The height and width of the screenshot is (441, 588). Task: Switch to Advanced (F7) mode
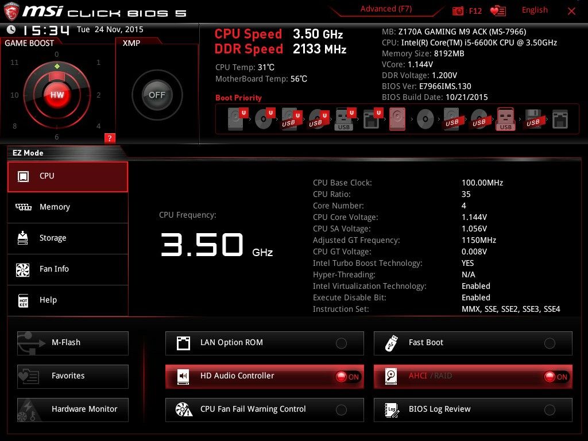386,9
